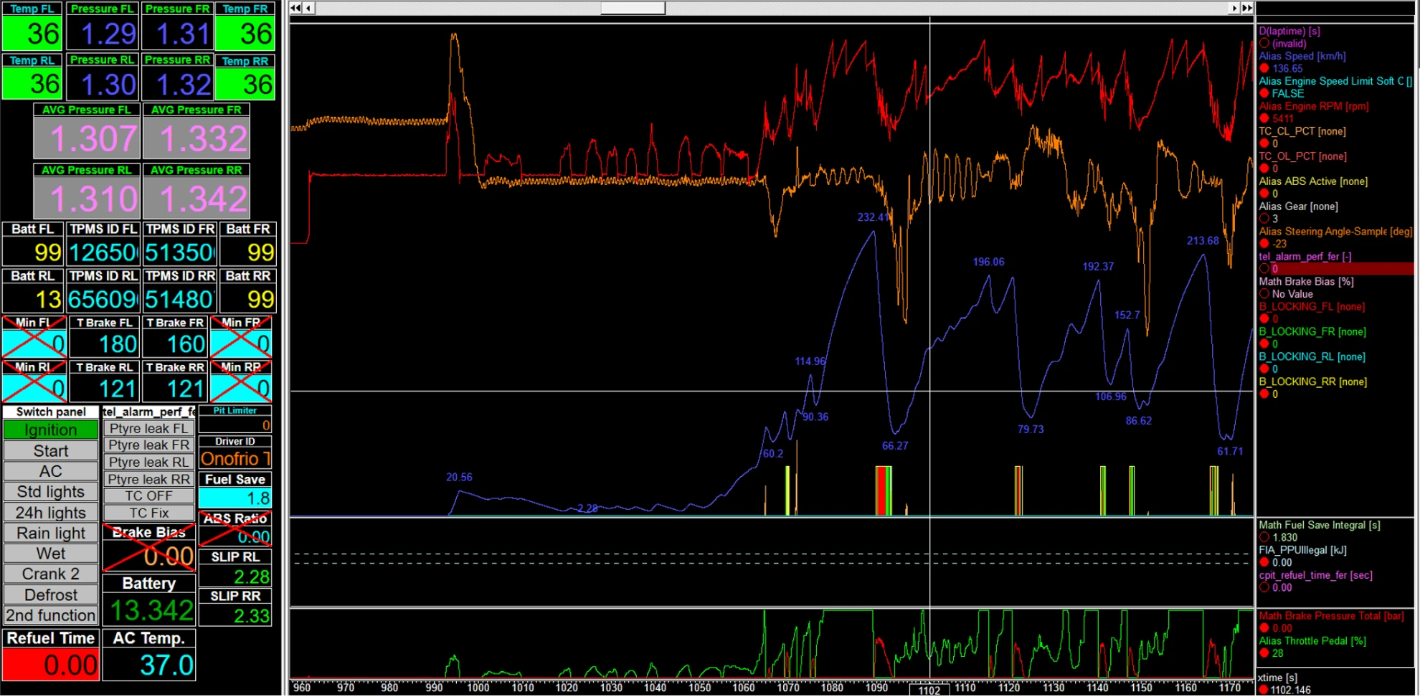
Task: Step chart left with single-left arrow
Action: (308, 8)
